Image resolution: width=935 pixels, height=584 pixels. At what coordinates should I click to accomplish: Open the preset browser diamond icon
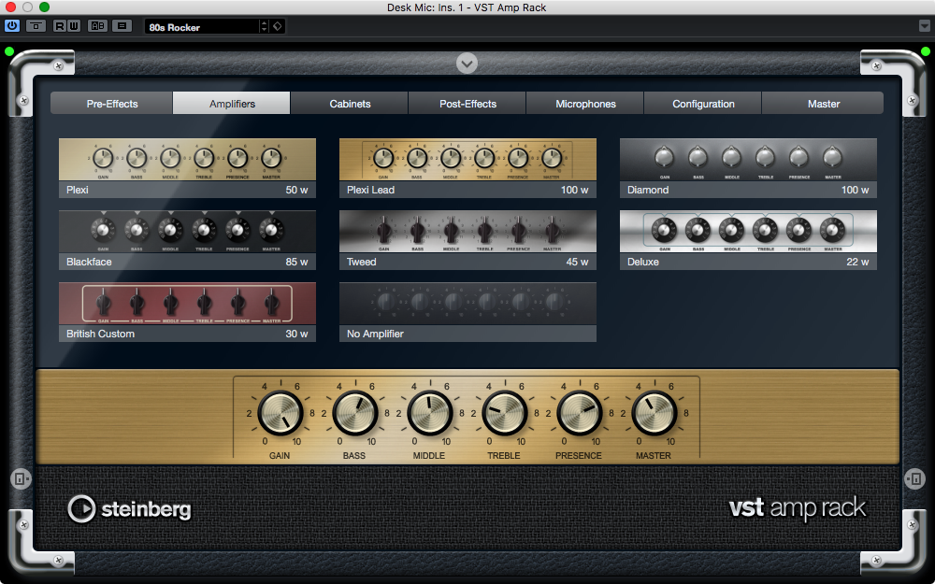278,27
